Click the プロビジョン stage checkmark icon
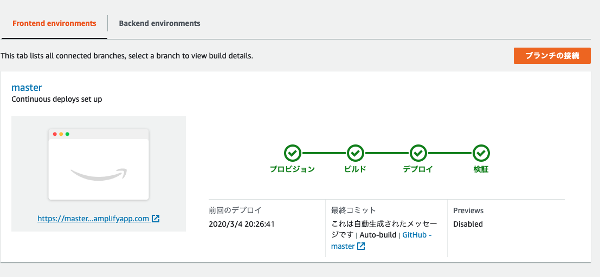The image size is (600, 277). pos(292,153)
